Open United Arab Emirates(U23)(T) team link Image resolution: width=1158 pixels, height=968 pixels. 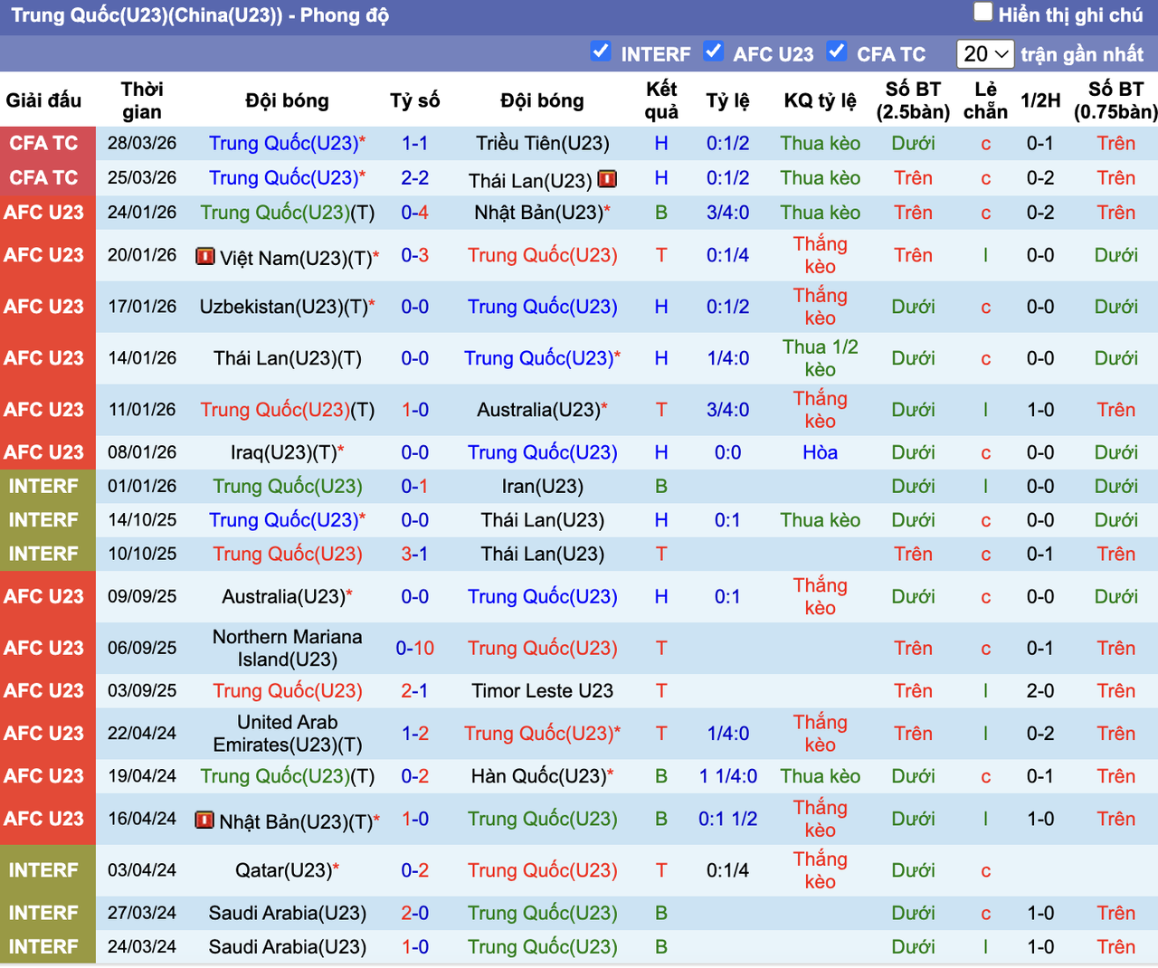[x=288, y=734]
